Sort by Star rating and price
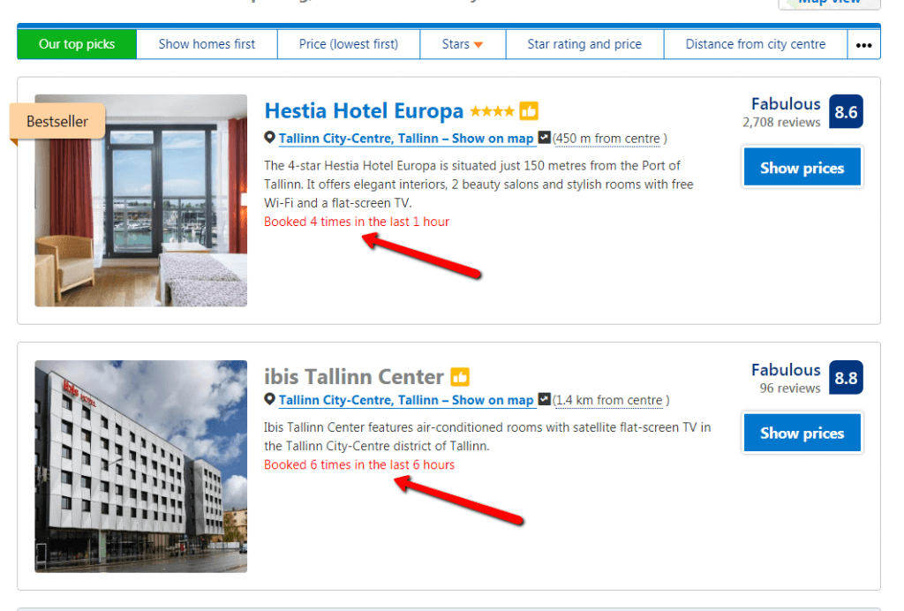Screen dimensions: 904x611 584,44
